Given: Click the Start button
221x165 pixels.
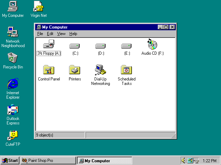Looking at the screenshot, I should click(10, 161).
